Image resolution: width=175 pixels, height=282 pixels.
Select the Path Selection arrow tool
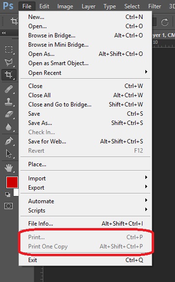click(x=9, y=154)
